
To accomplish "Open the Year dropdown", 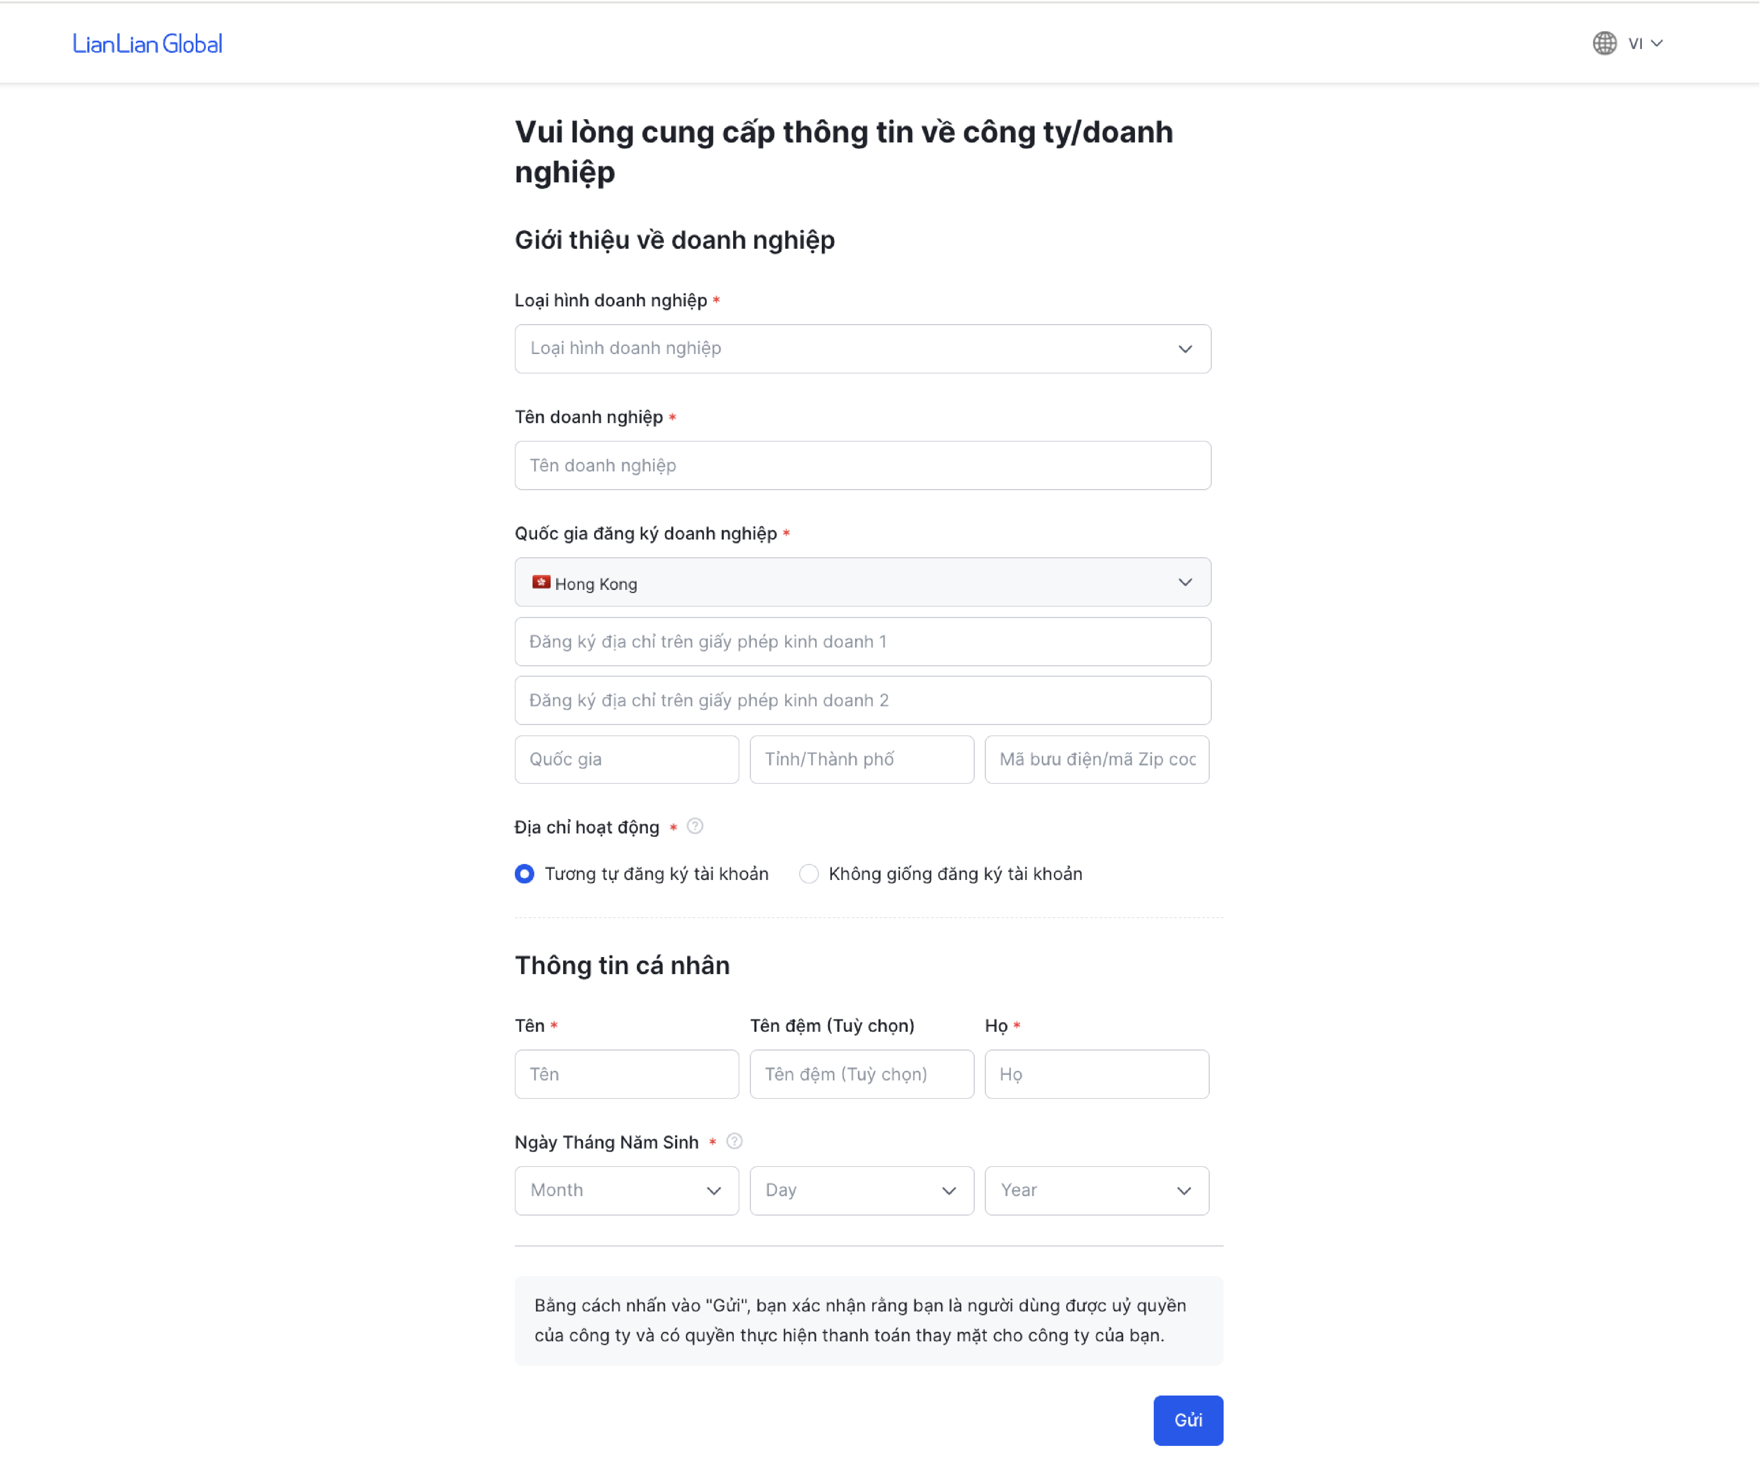I will [1096, 1190].
